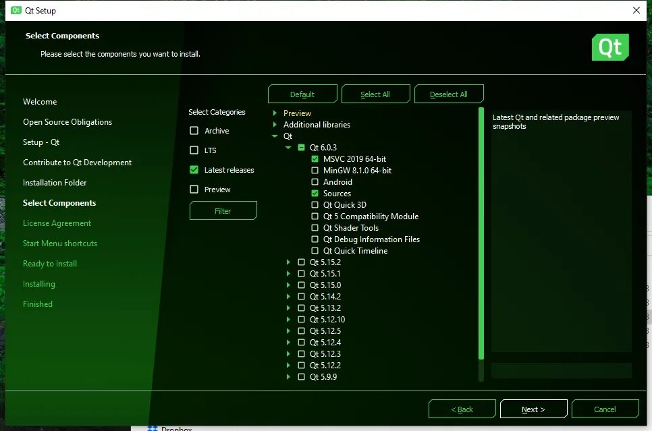Apply categories with the Filter button
Viewport: 652px width, 431px height.
(x=223, y=210)
